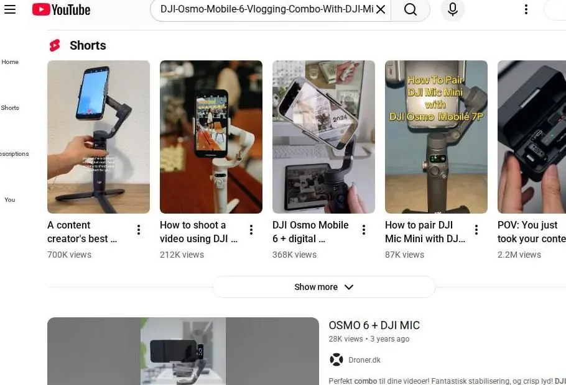The width and height of the screenshot is (566, 385).
Task: Click in the search text field
Action: tap(266, 9)
